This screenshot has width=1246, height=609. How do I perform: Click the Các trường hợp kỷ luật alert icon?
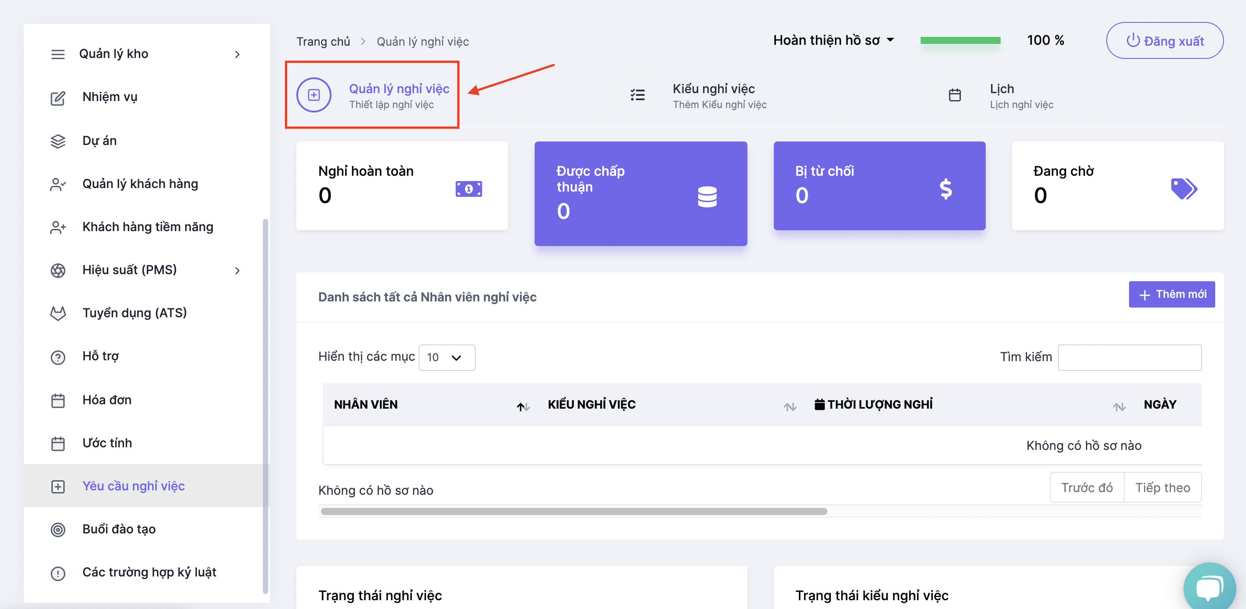click(x=58, y=573)
